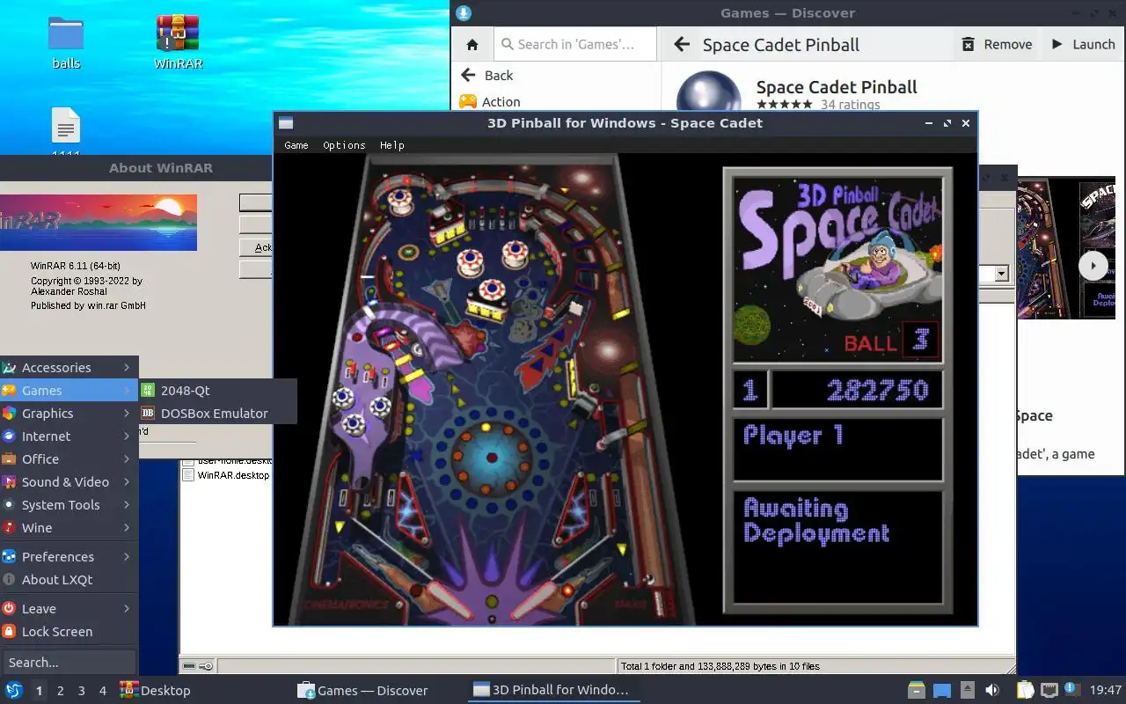Image resolution: width=1126 pixels, height=704 pixels.
Task: Click the network tray icon
Action: click(1049, 690)
